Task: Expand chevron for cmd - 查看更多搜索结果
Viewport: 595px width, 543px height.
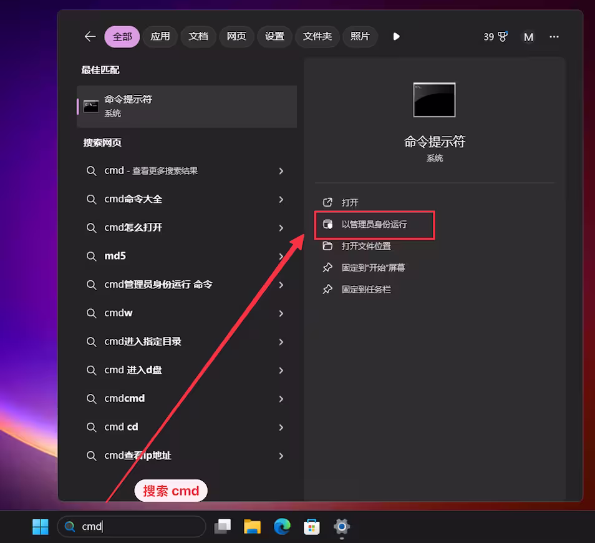Action: coord(281,171)
